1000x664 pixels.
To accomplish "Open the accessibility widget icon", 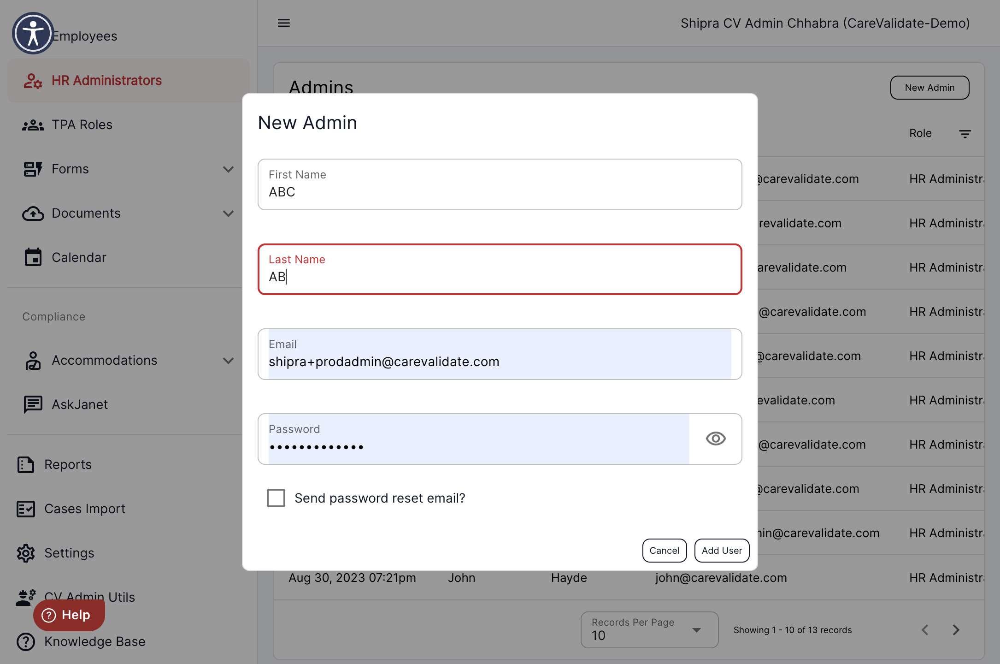I will coord(33,33).
